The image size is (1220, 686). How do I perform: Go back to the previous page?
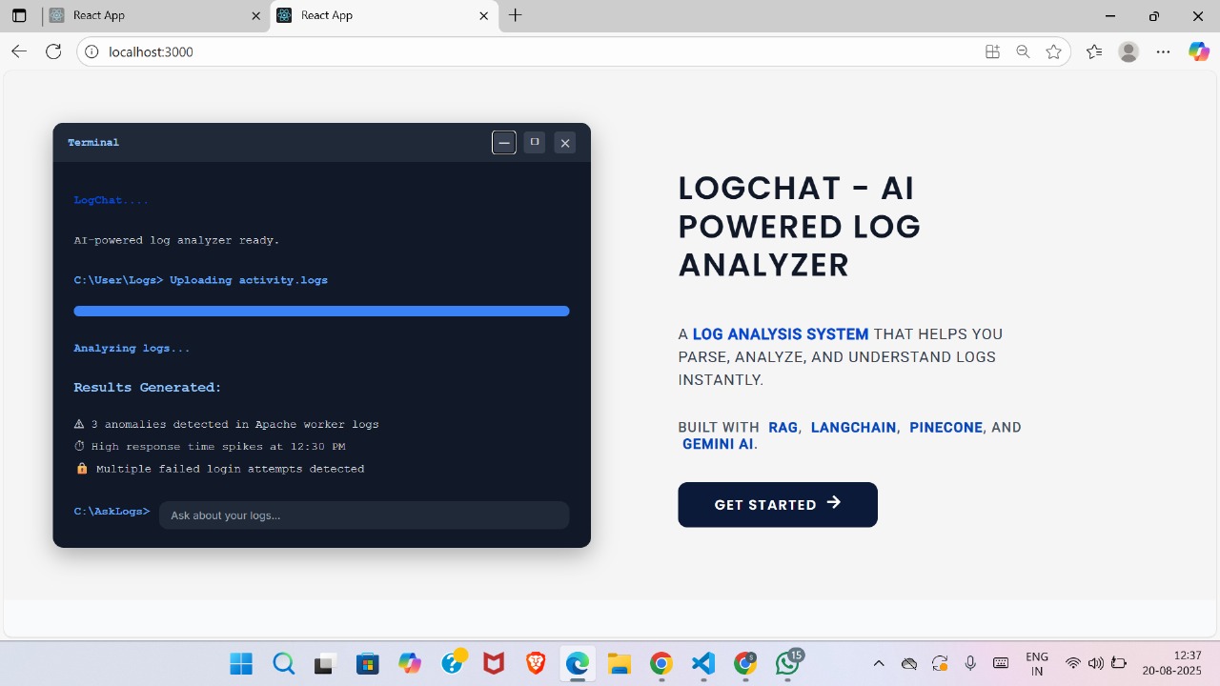19,51
